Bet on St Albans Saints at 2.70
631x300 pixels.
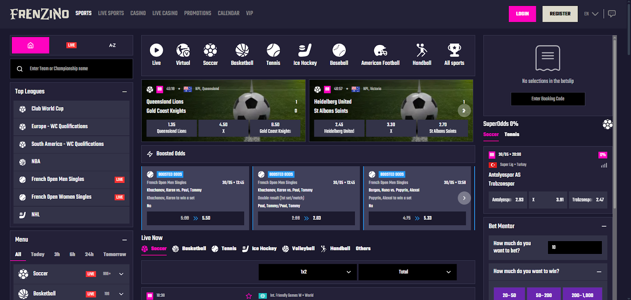tap(443, 128)
